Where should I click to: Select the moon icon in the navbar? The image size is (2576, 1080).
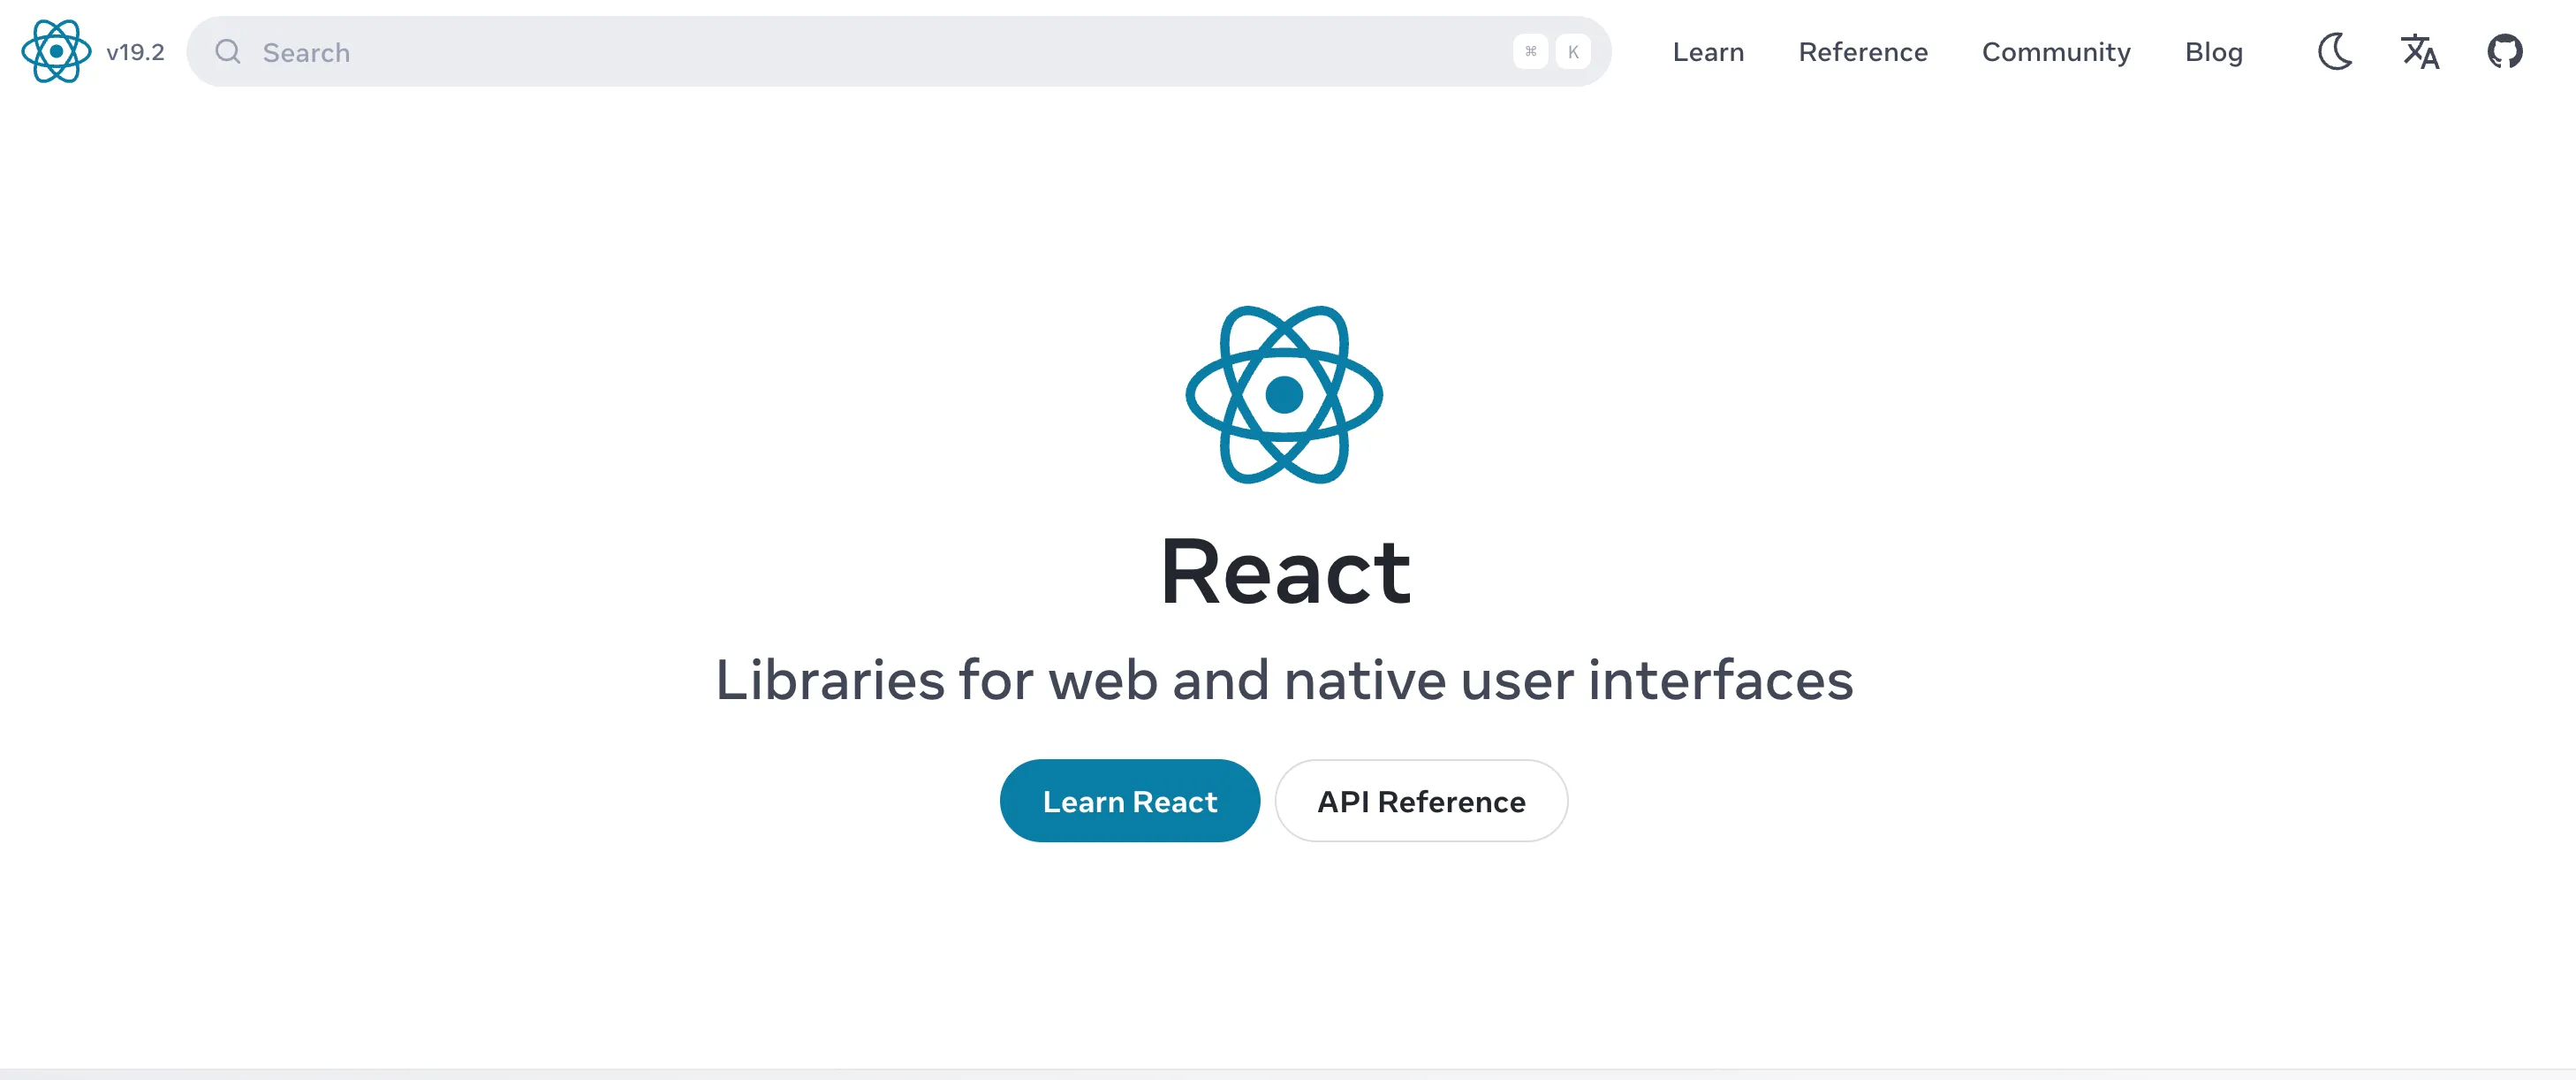tap(2335, 52)
